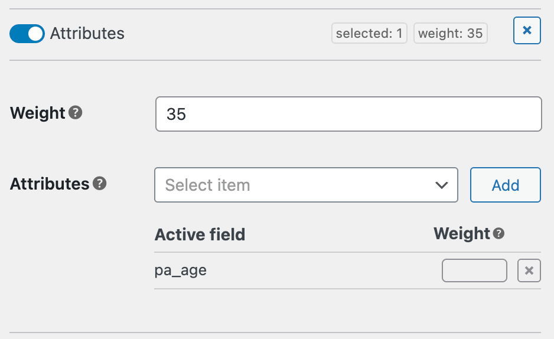554x339 pixels.
Task: Click the Weight field label on the left
Action: (38, 113)
